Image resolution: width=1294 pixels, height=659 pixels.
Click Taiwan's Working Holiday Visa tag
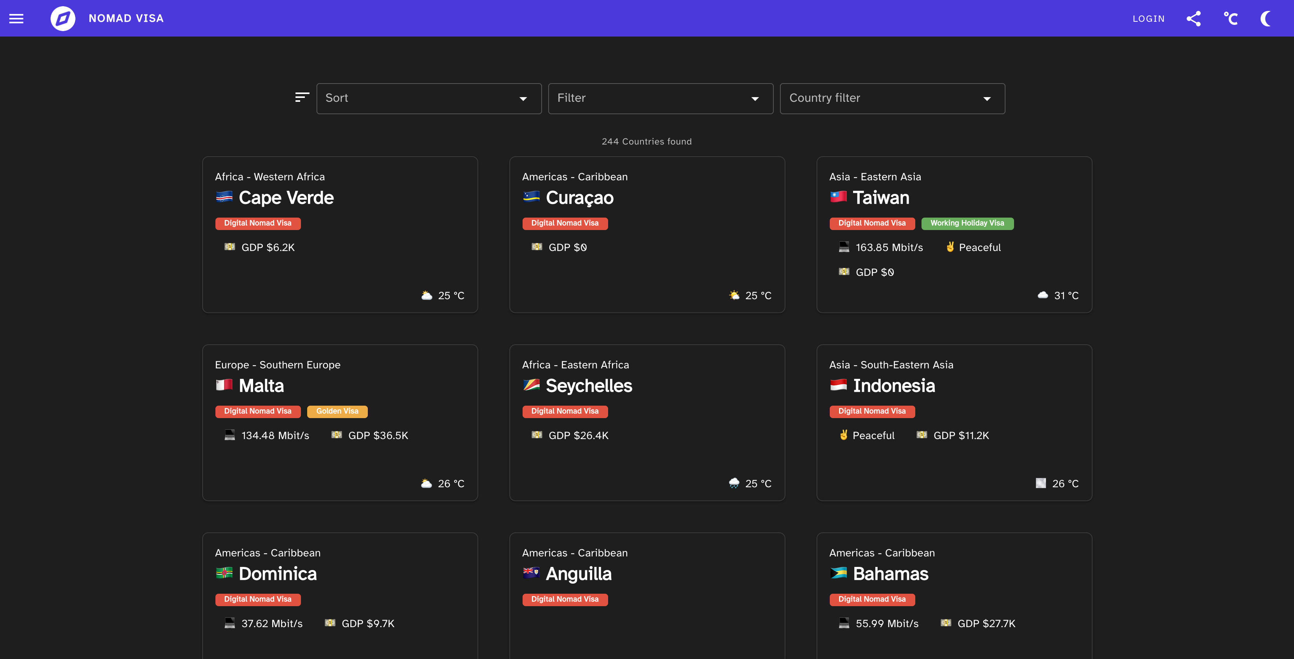[967, 223]
